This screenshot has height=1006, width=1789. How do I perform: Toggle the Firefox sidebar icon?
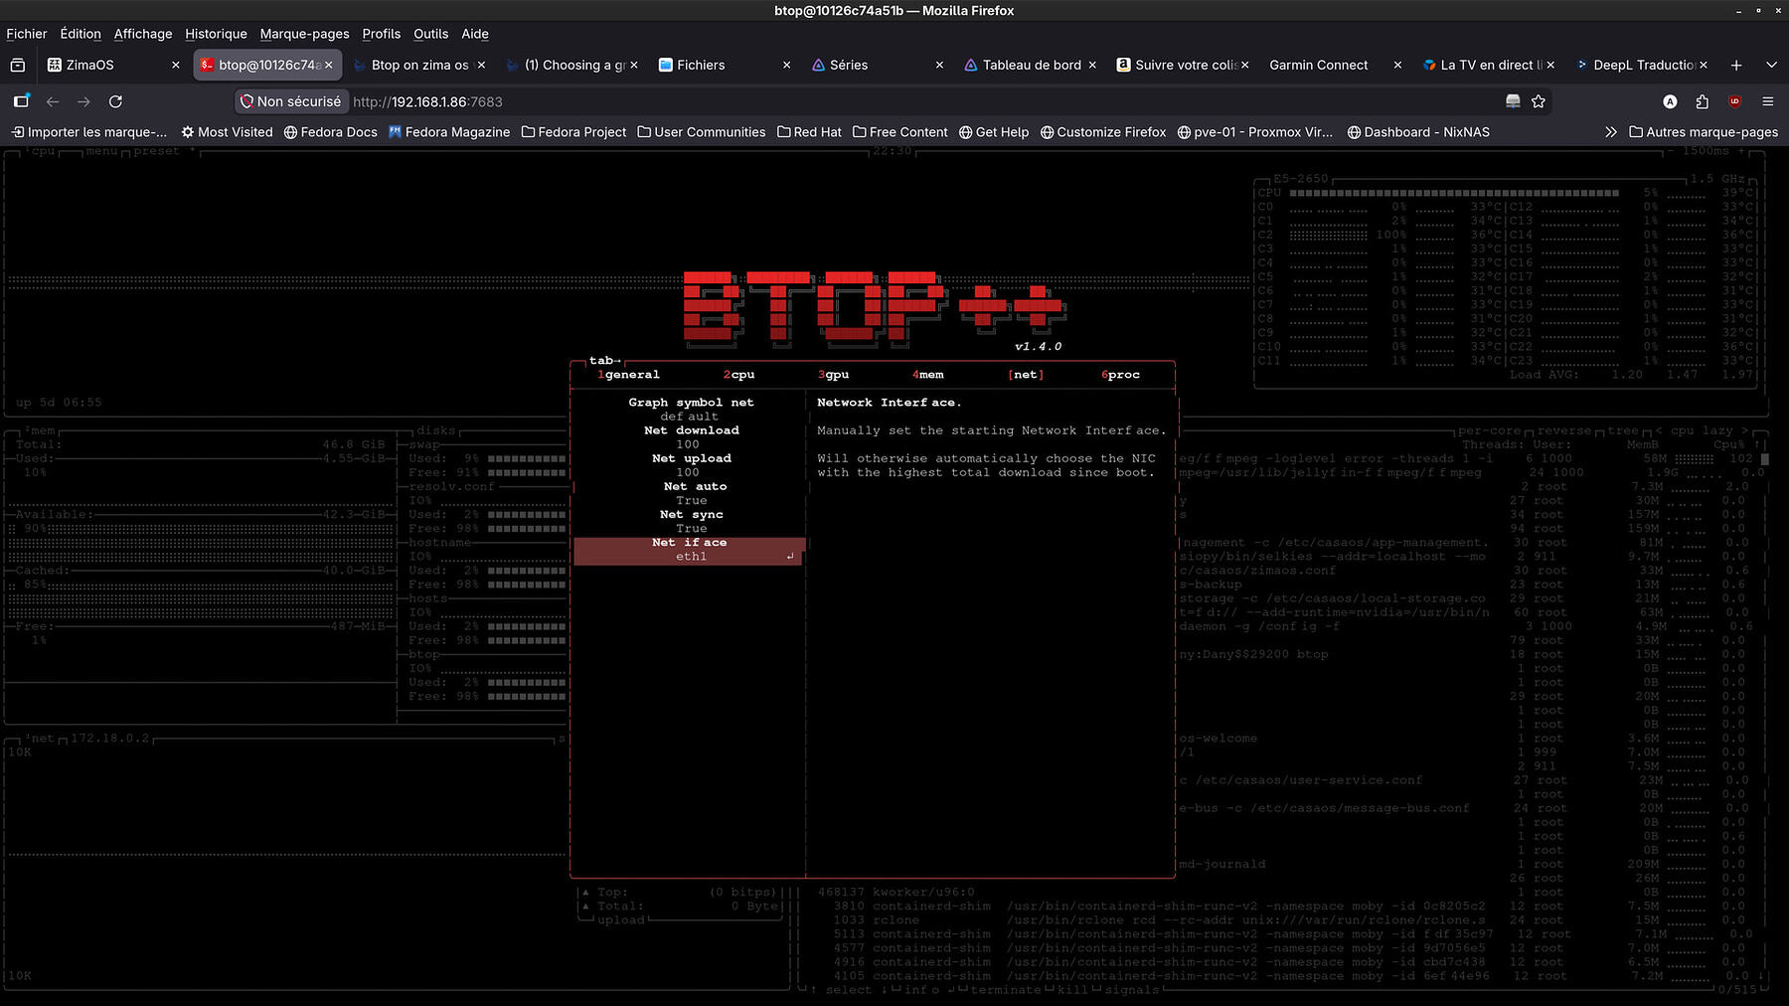click(x=21, y=101)
